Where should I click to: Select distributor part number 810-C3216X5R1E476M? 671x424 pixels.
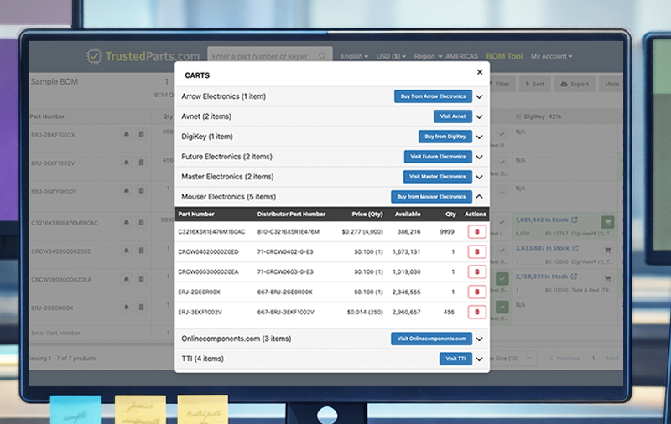pyautogui.click(x=288, y=231)
